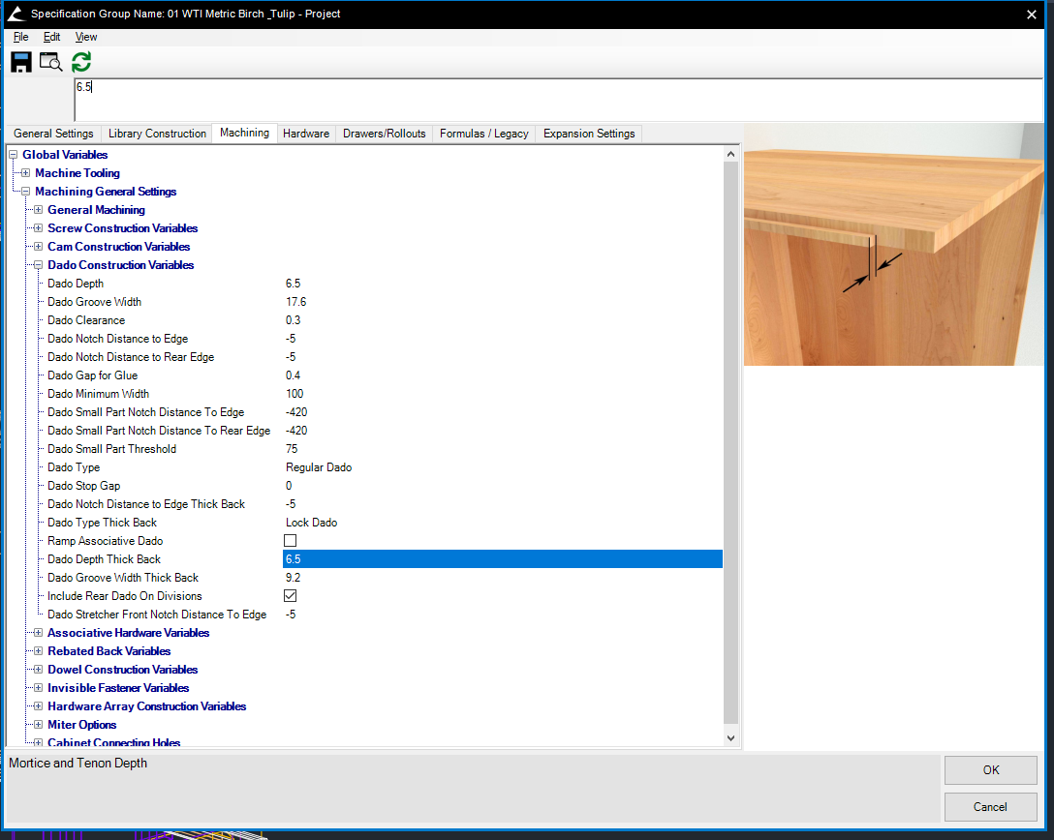Click the dado preview image
This screenshot has width=1054, height=840.
click(x=893, y=245)
